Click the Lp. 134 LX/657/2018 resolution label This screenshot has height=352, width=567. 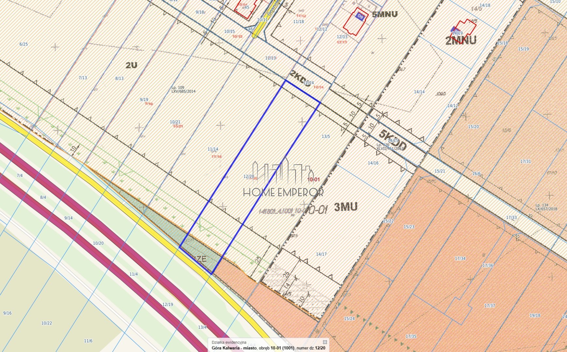(546, 207)
